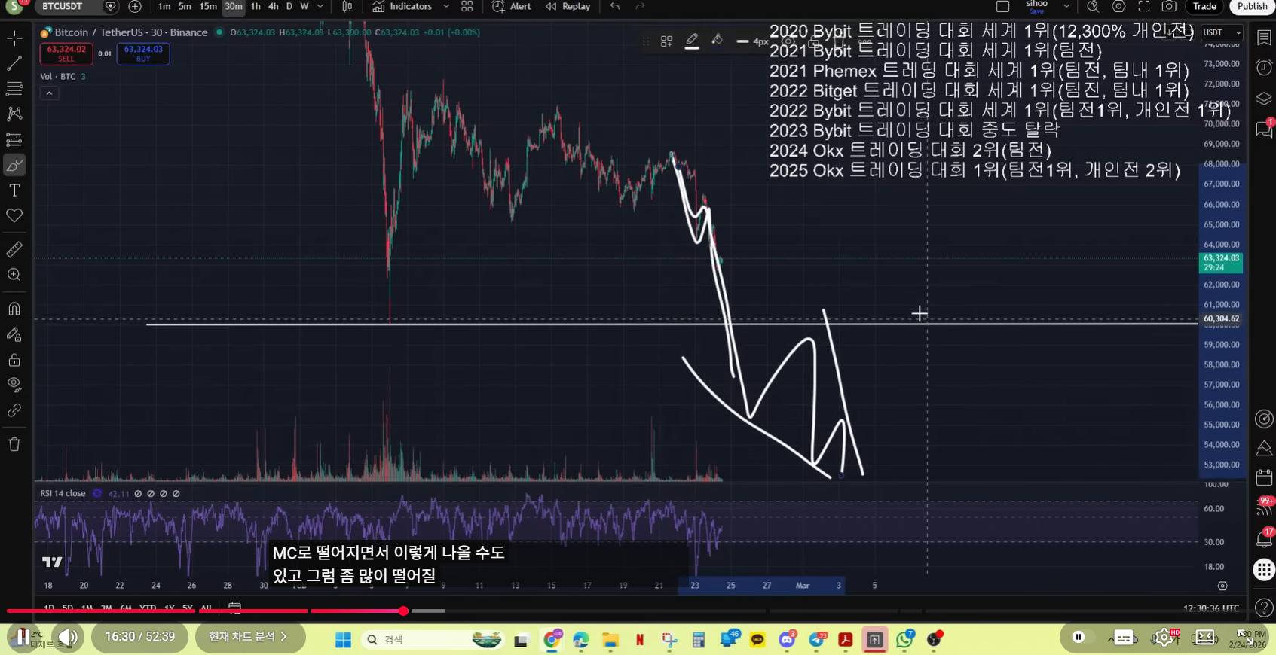Enter fullscreen mode for the chart
The image size is (1276, 655).
1144,7
